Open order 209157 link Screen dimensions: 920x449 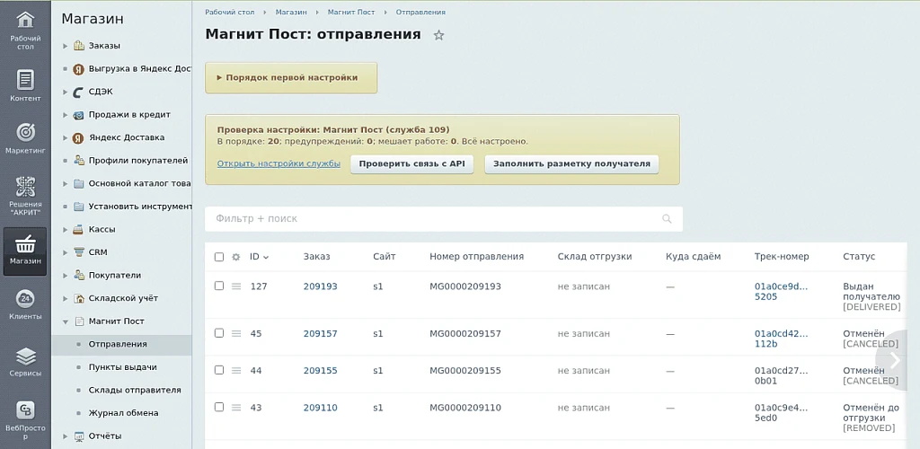coord(321,333)
